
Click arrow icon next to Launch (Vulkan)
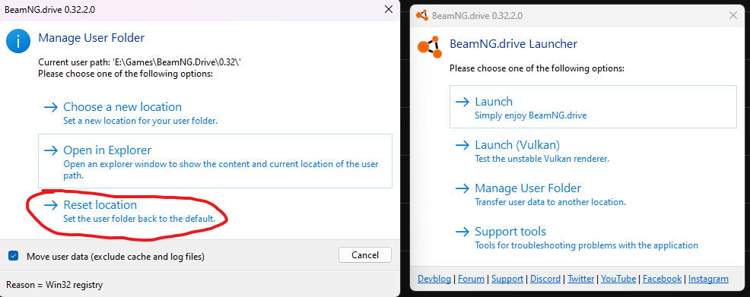(x=462, y=144)
